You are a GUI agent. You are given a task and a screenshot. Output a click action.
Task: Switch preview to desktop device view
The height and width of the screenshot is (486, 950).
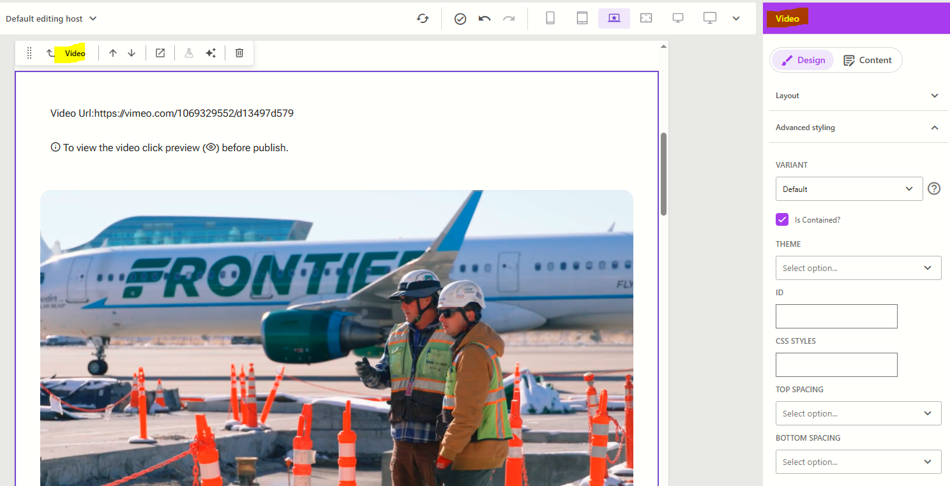point(709,18)
